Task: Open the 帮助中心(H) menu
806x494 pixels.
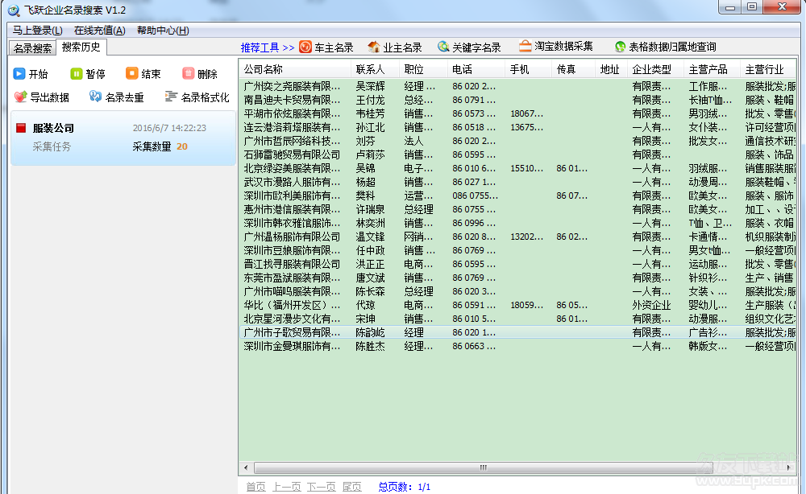Action: (x=163, y=31)
